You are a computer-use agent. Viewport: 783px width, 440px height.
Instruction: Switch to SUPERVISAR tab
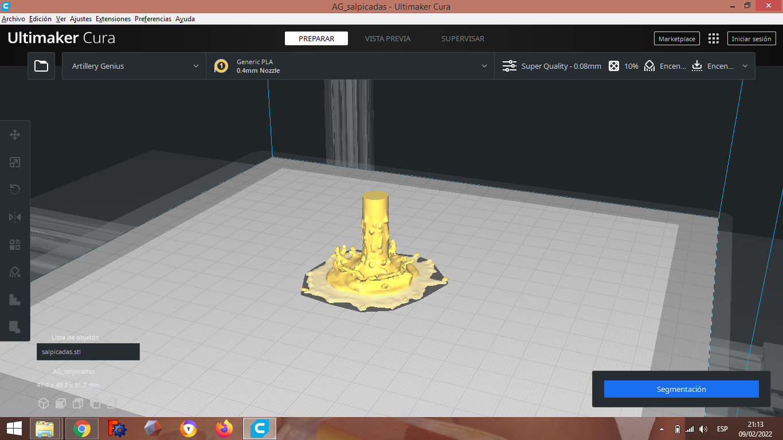[x=463, y=39]
